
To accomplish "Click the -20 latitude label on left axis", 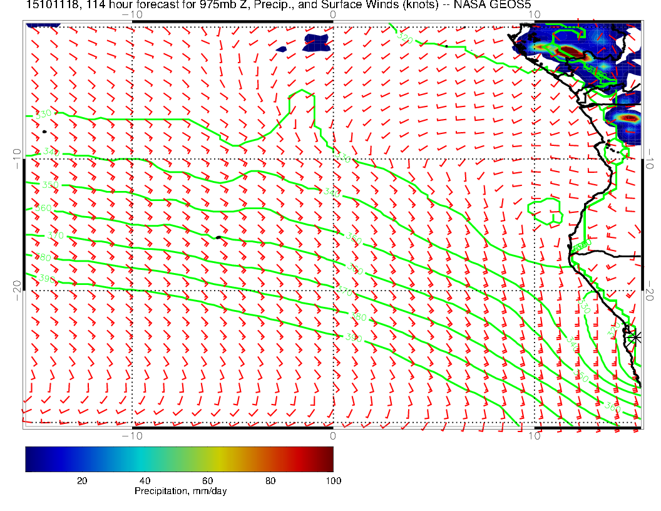I will click(17, 287).
